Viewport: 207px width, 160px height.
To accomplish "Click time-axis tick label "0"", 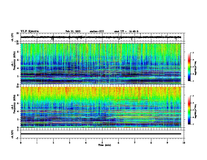I will click(21, 143).
